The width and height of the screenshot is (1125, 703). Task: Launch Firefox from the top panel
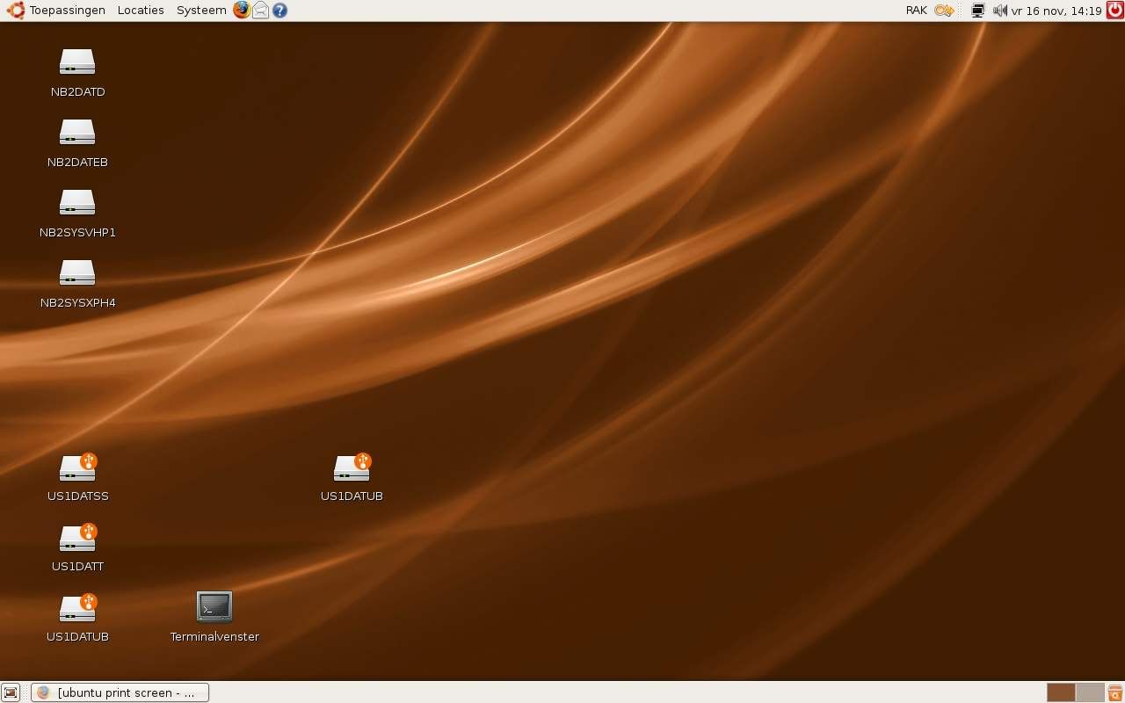[242, 11]
